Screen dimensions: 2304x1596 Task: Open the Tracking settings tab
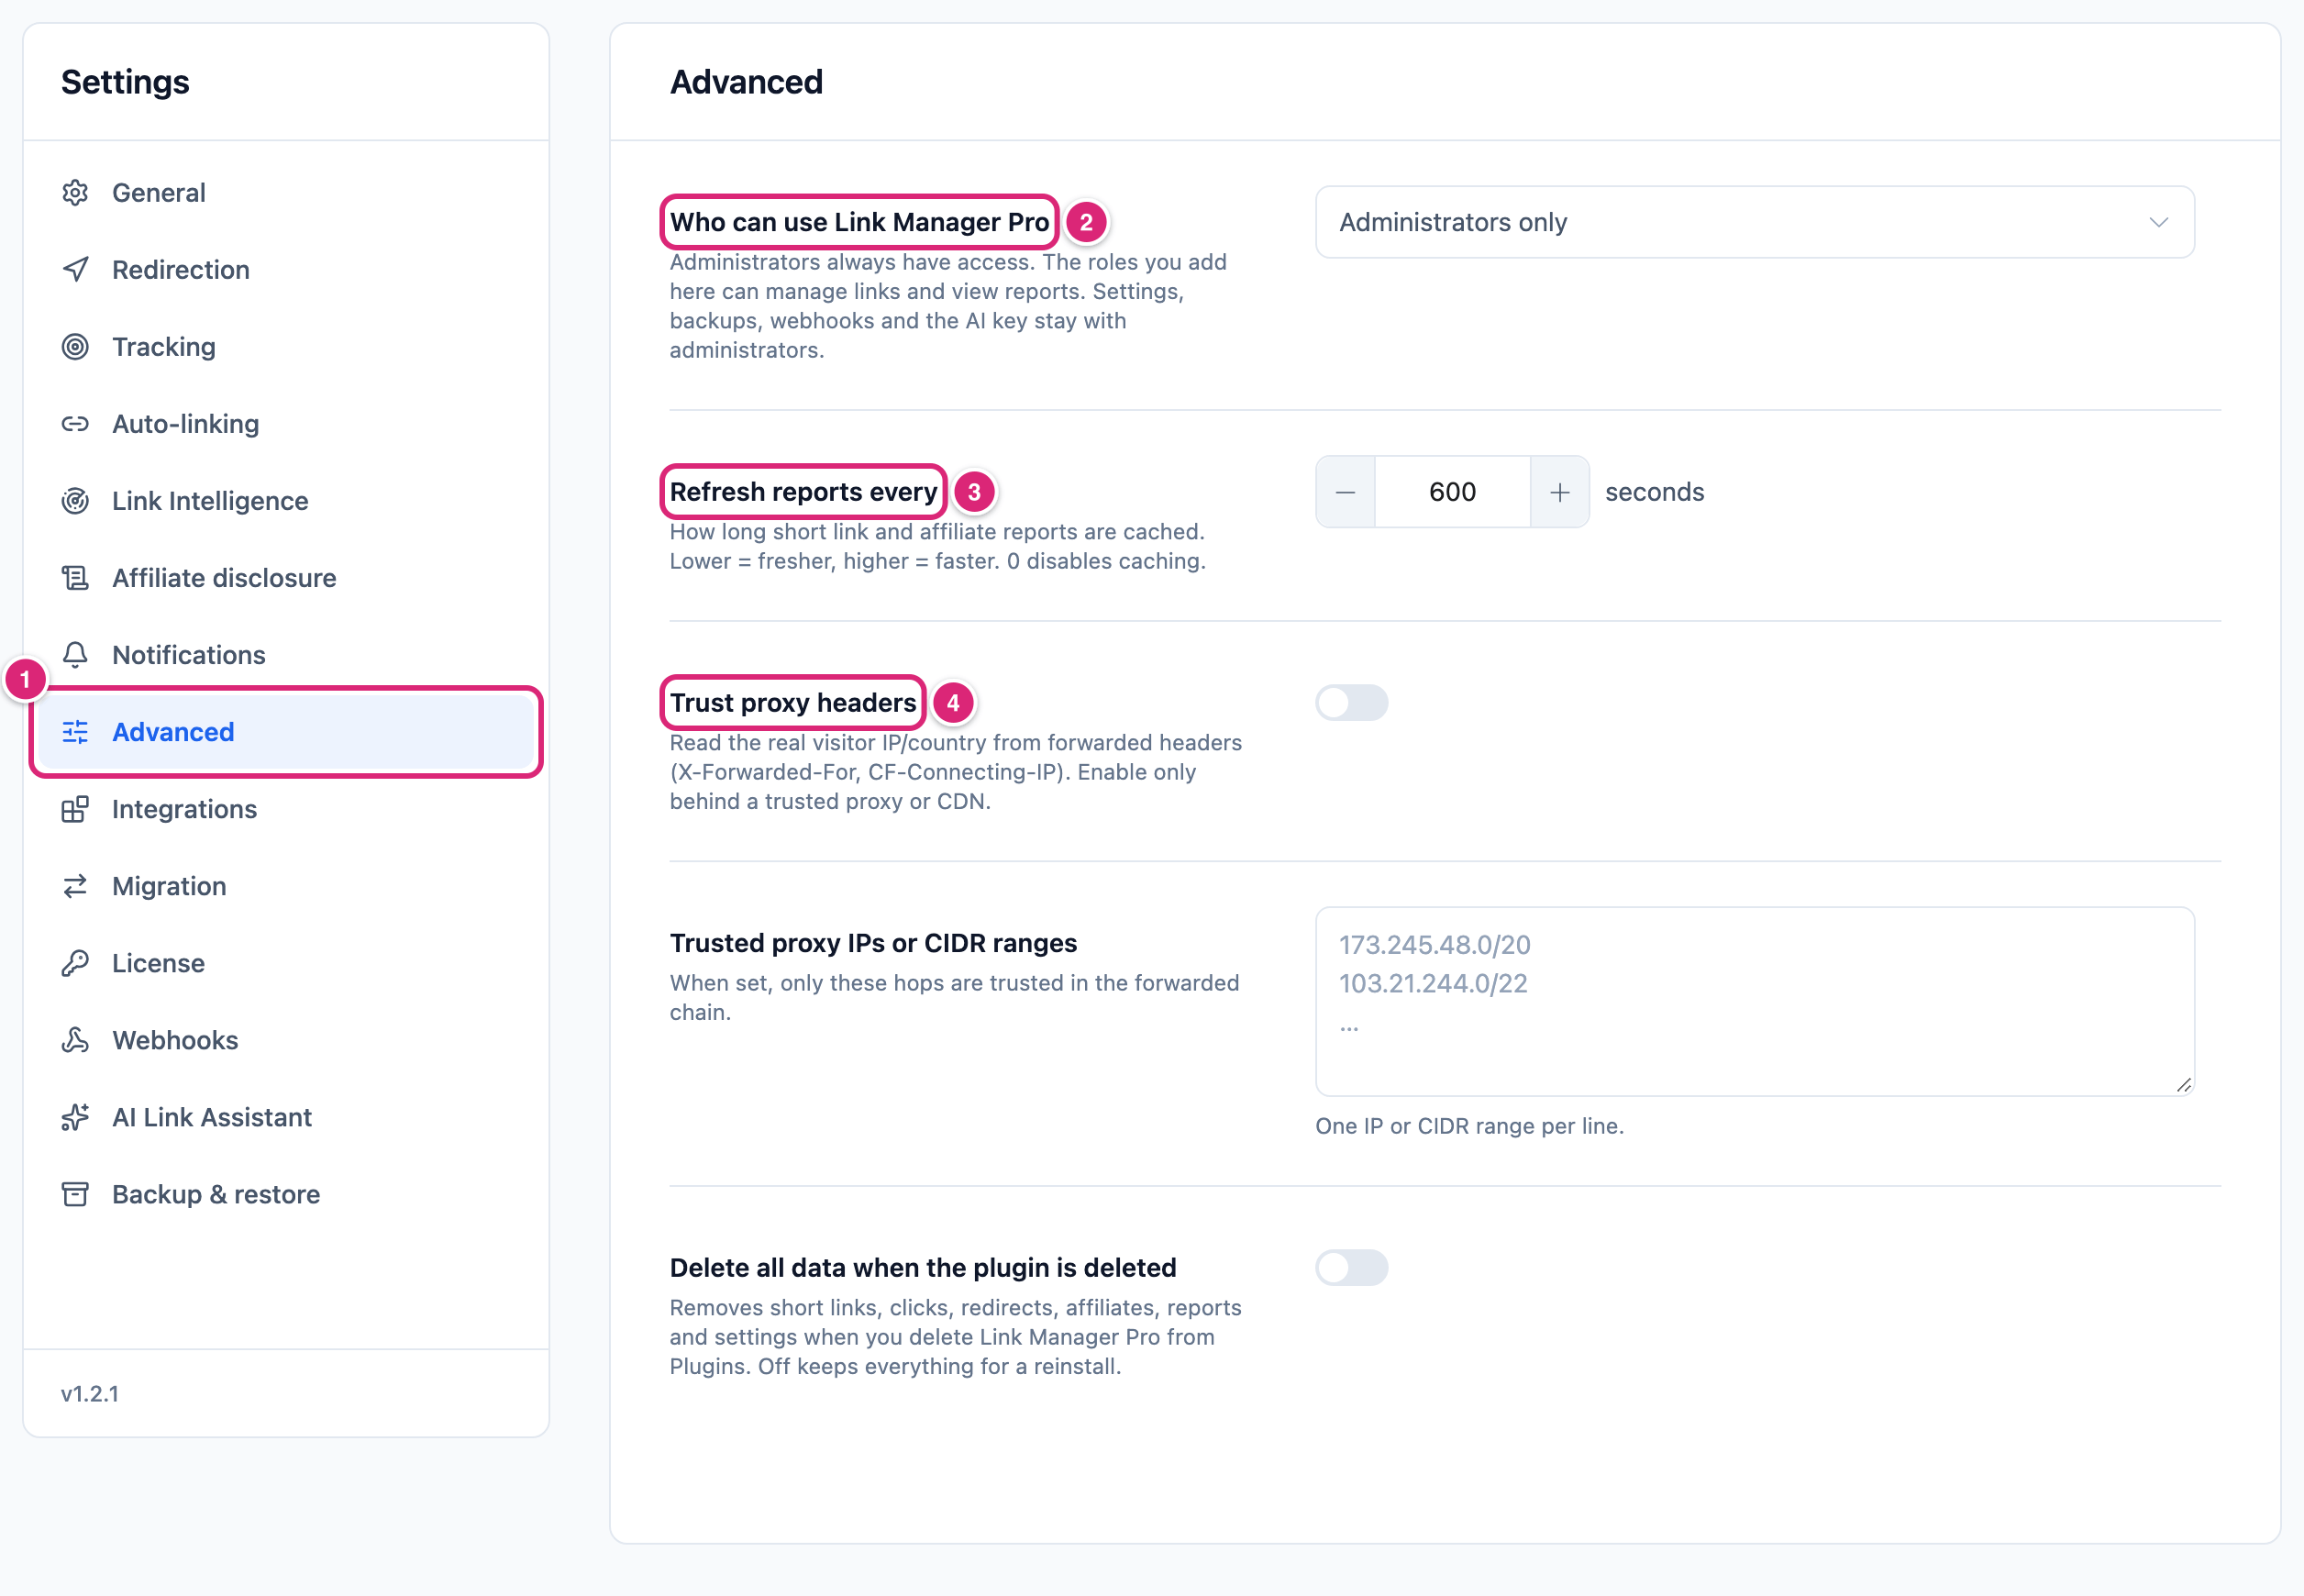(x=286, y=346)
